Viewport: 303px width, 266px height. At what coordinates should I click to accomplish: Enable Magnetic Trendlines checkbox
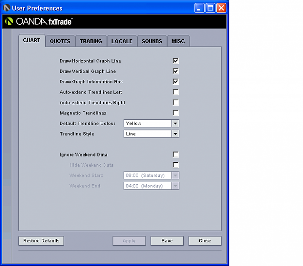click(175, 113)
